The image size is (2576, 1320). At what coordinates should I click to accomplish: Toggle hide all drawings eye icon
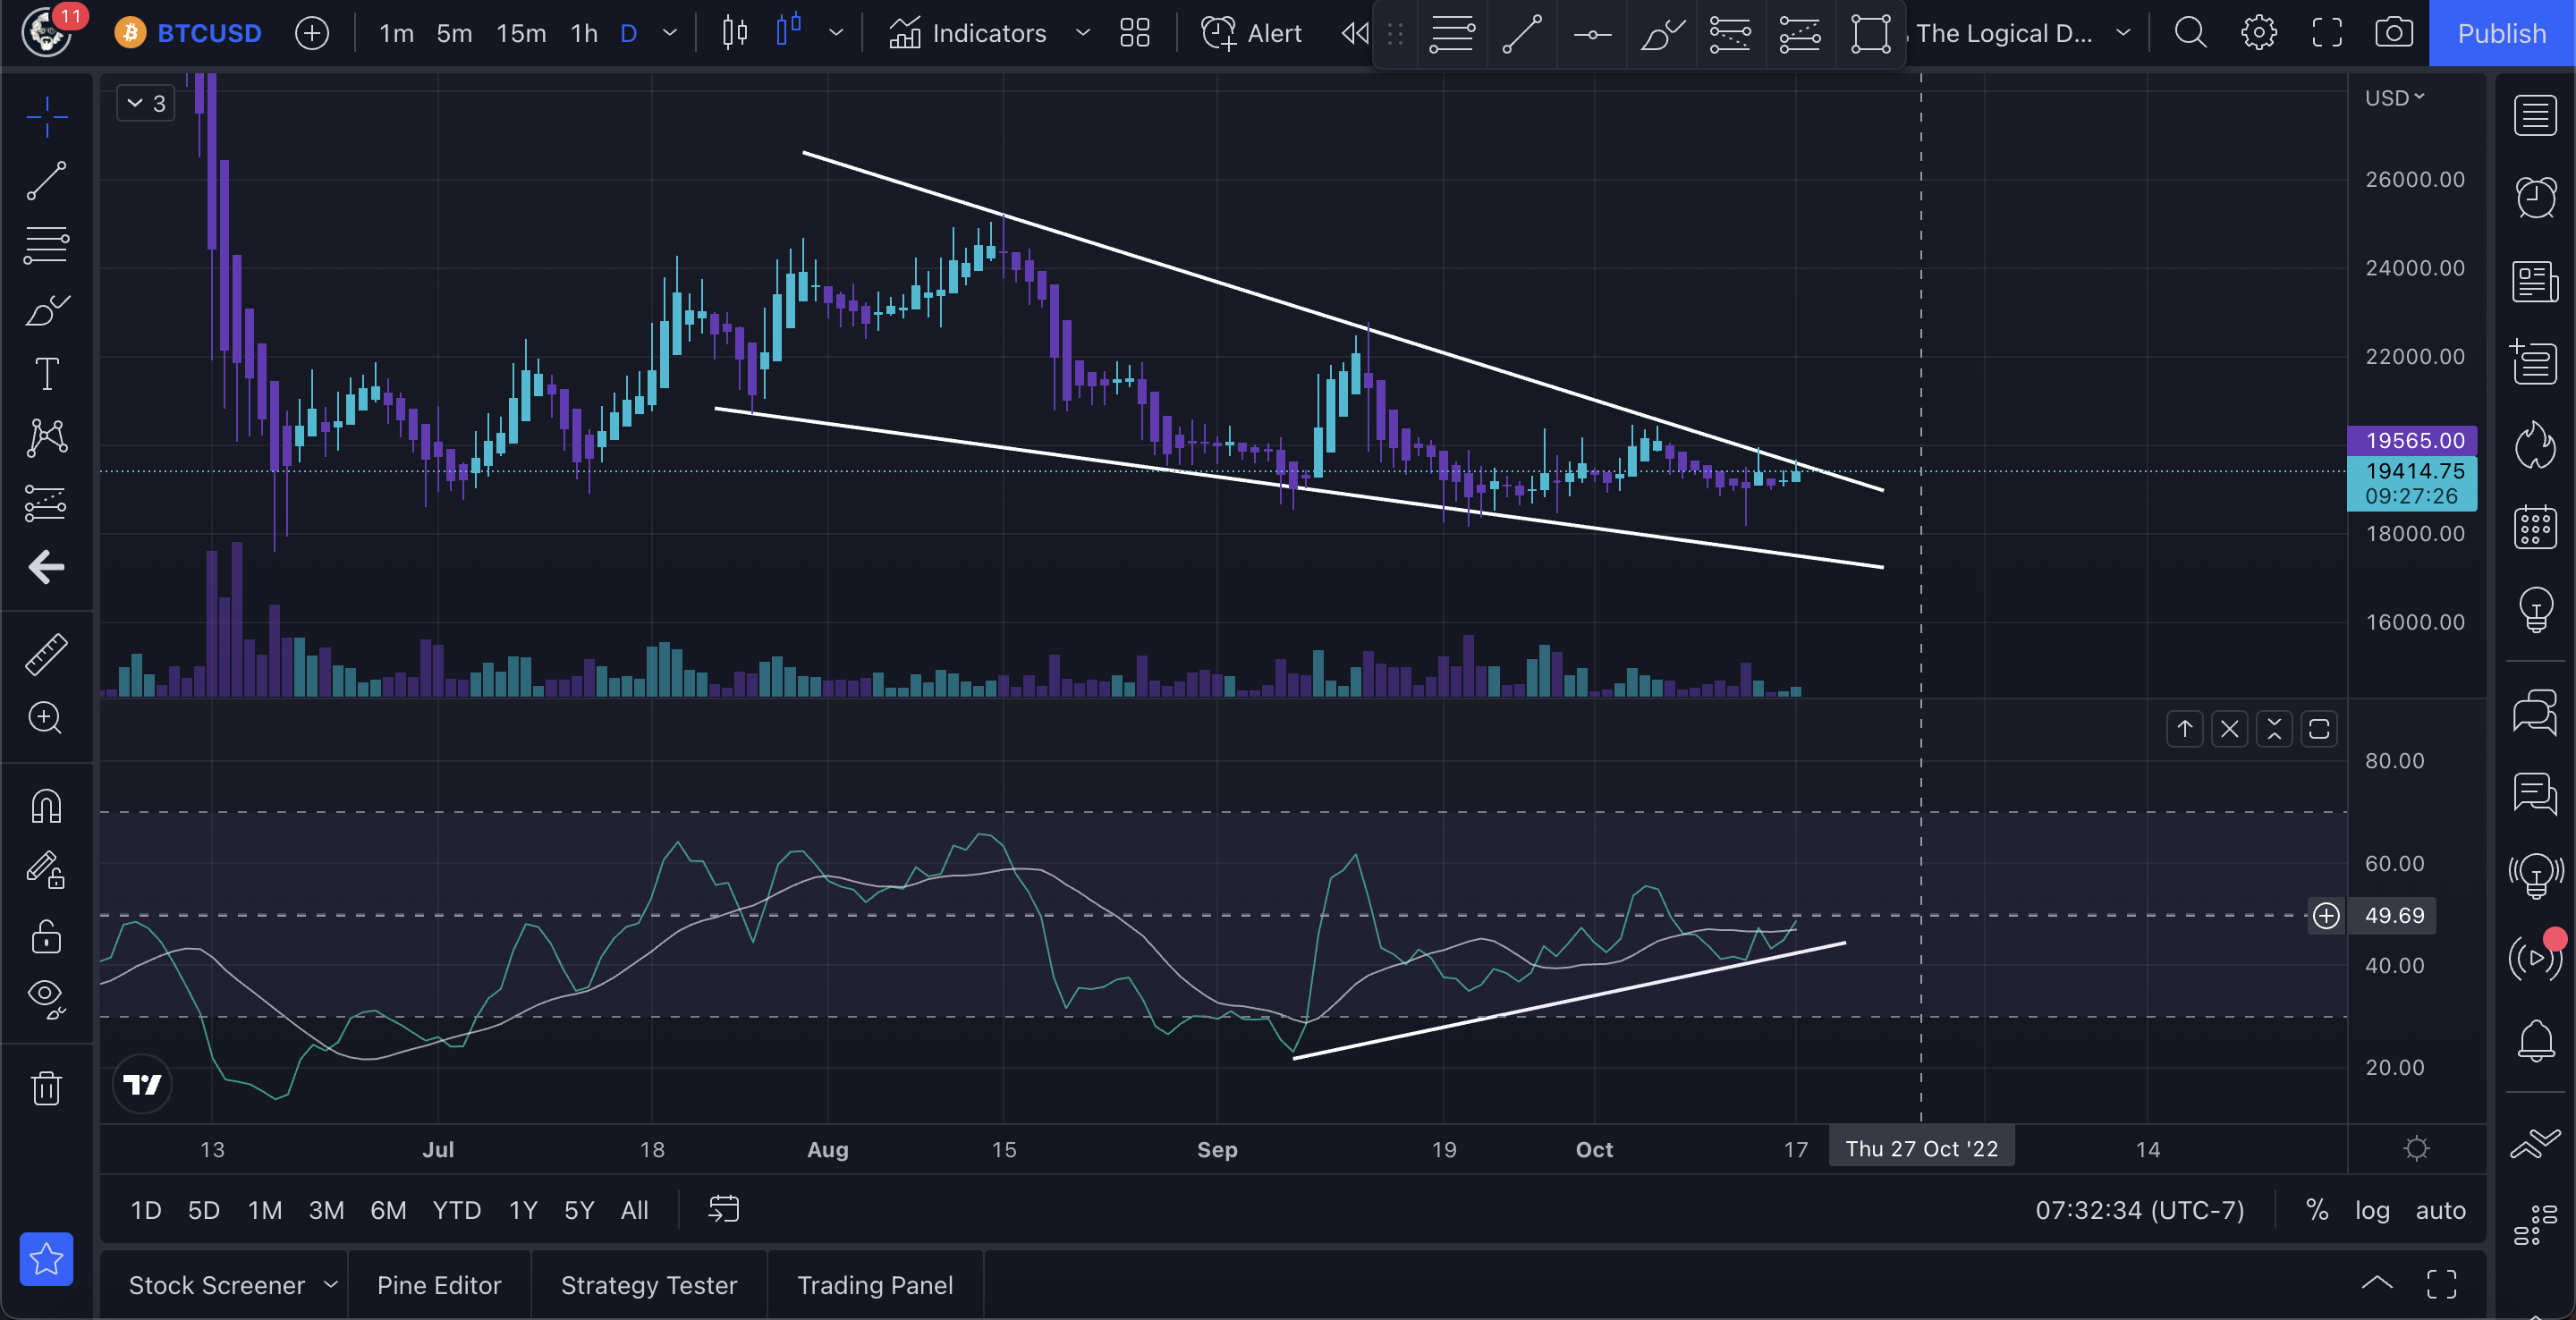coord(46,998)
